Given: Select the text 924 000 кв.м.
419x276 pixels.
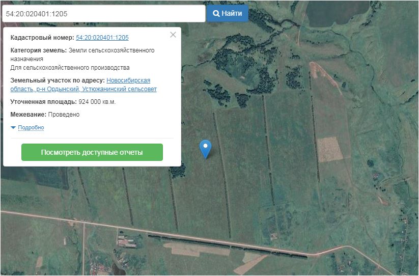Looking at the screenshot, I should [97, 102].
